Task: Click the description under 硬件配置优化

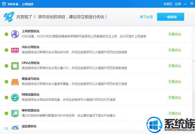Action: coord(69,116)
